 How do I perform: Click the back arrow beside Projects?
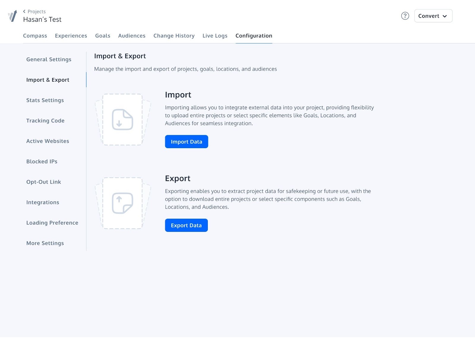click(24, 11)
